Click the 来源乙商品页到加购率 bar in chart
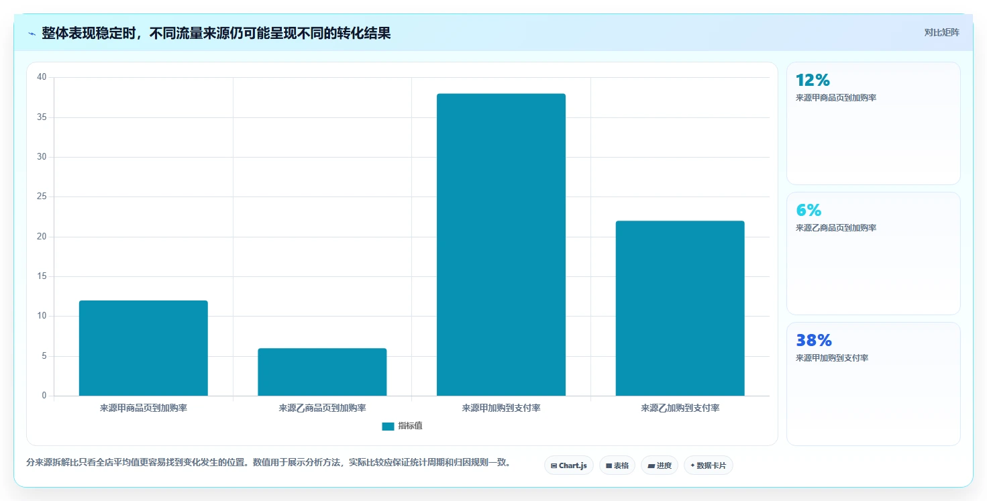987x501 pixels. [322, 372]
